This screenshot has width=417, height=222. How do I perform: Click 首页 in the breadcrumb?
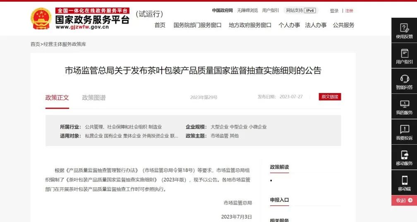35,44
